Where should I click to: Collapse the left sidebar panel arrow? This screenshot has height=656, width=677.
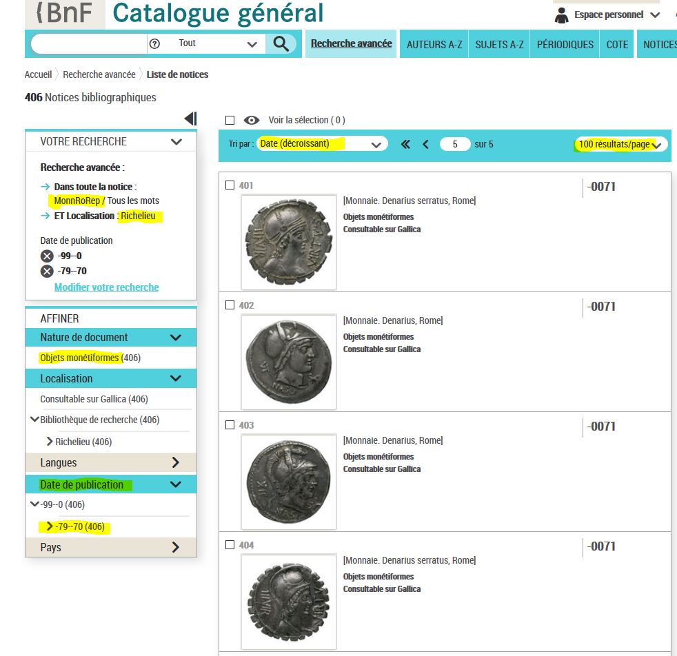click(190, 119)
